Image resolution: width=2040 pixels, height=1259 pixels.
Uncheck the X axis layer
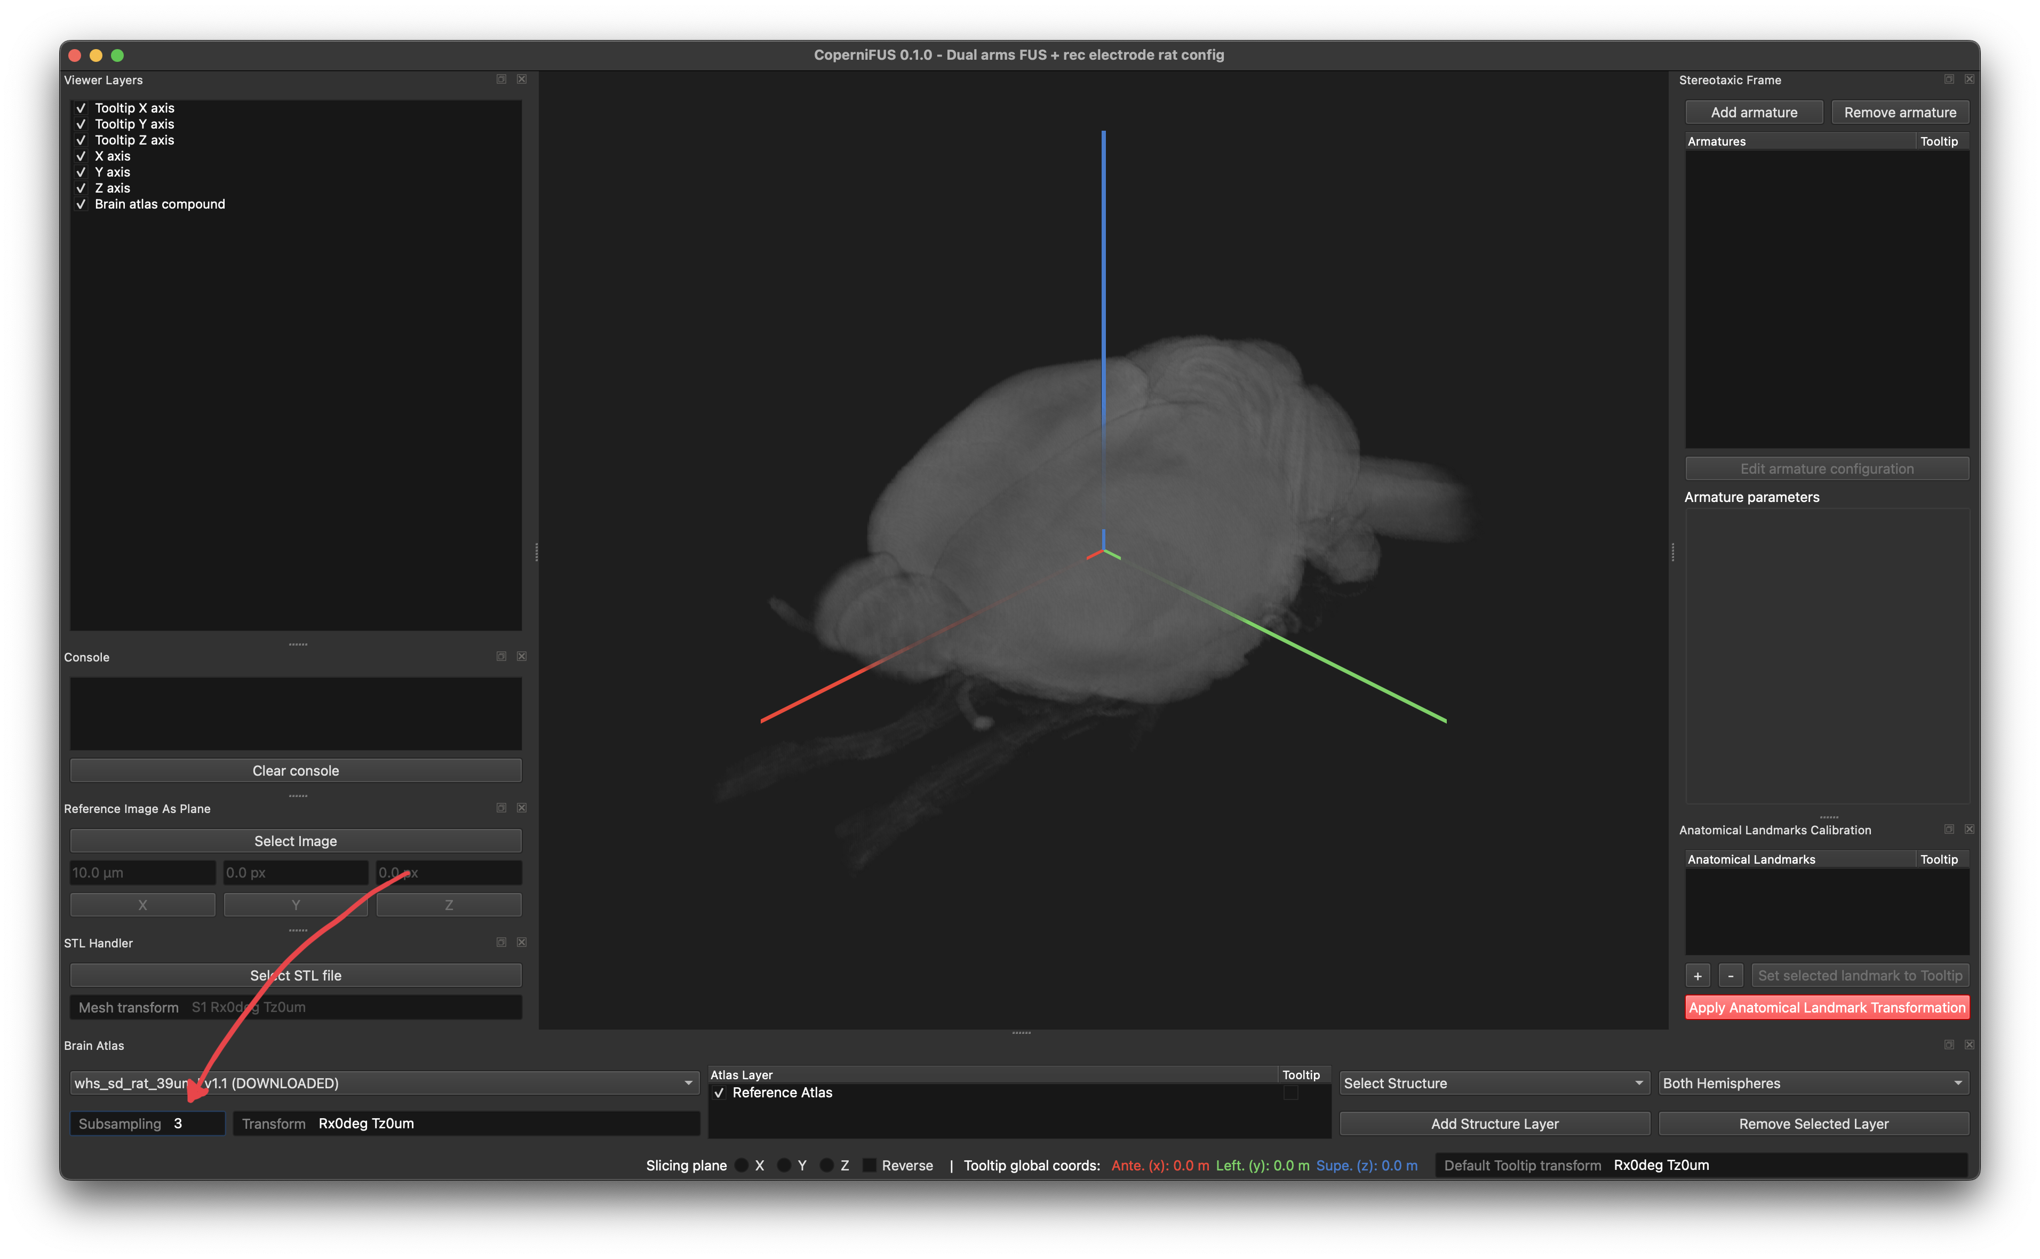pos(81,156)
